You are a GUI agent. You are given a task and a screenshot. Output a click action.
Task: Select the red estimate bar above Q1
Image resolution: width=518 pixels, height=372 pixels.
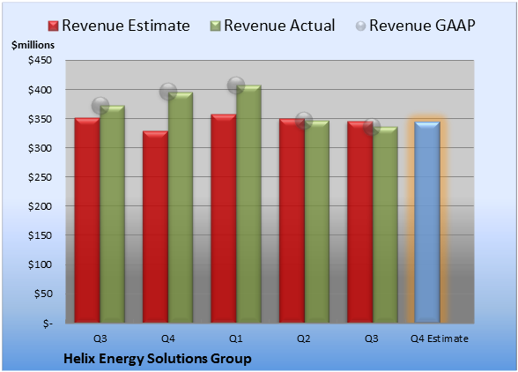click(224, 219)
